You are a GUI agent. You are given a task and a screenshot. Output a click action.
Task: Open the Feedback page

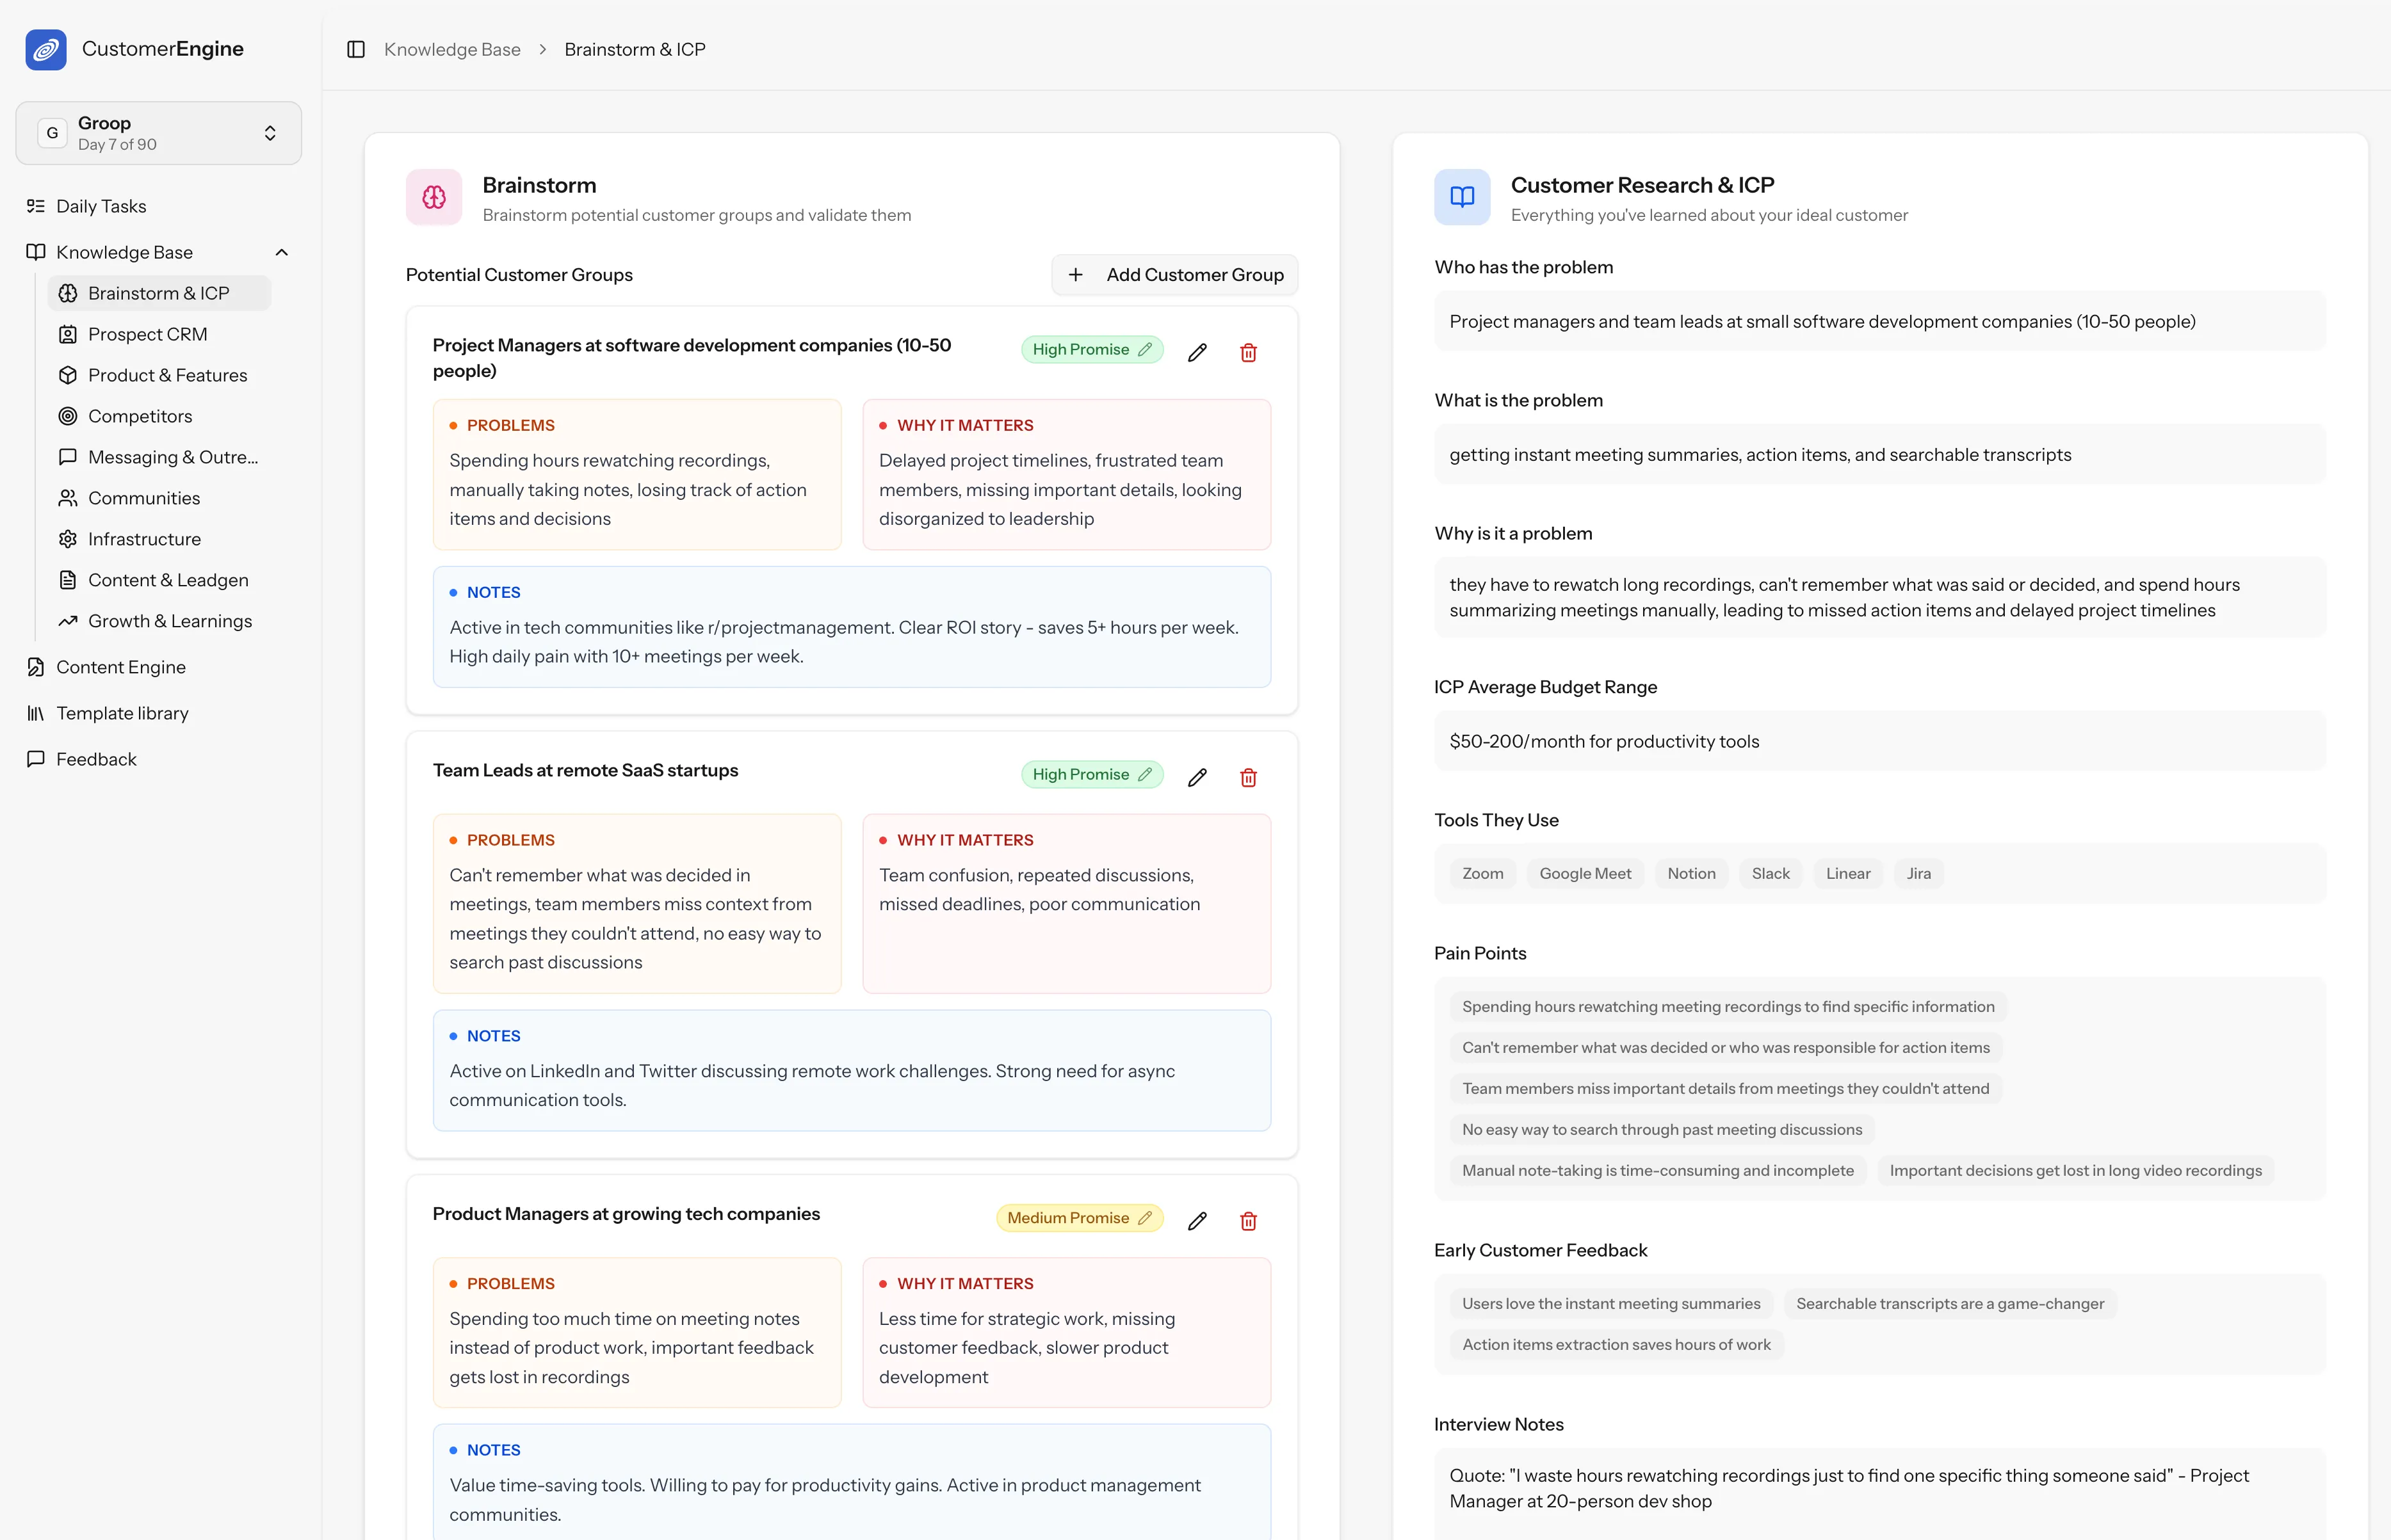pos(96,759)
